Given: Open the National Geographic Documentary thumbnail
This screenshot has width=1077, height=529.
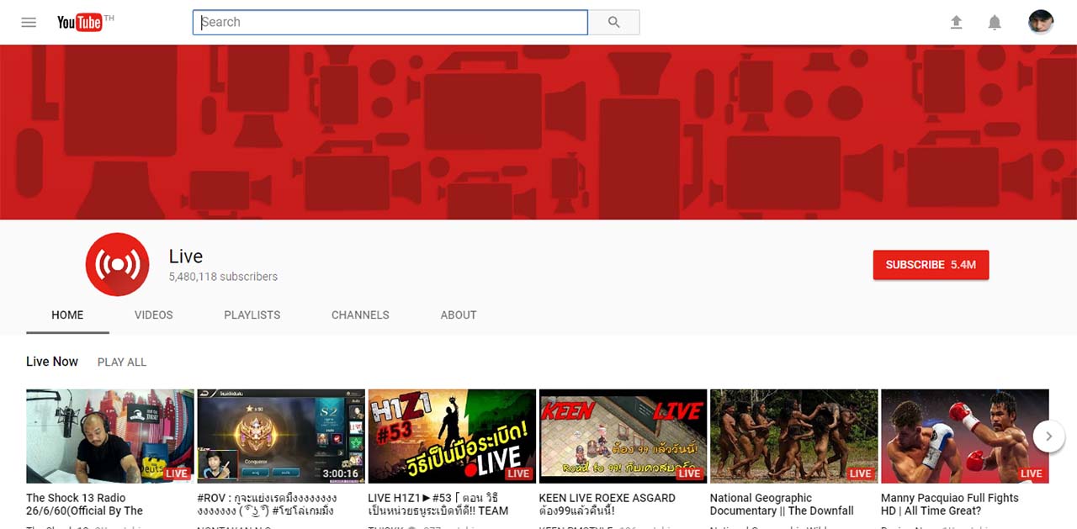Looking at the screenshot, I should click(793, 436).
